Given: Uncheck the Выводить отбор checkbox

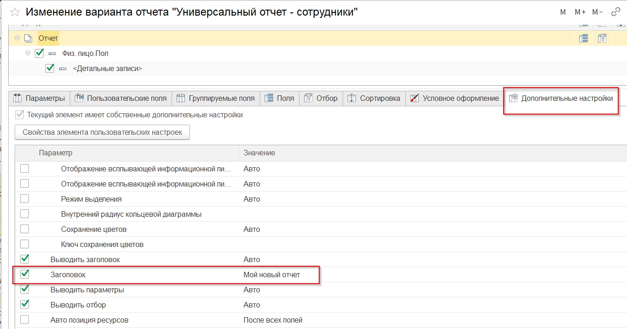Looking at the screenshot, I should [25, 304].
